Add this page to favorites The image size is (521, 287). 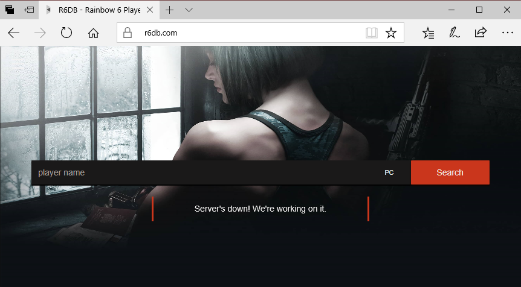click(391, 33)
